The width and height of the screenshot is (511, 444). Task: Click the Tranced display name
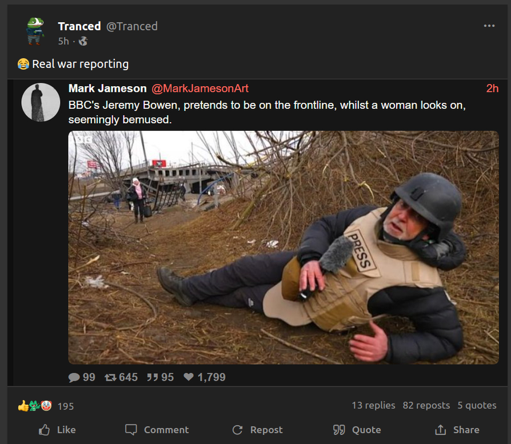coord(79,26)
